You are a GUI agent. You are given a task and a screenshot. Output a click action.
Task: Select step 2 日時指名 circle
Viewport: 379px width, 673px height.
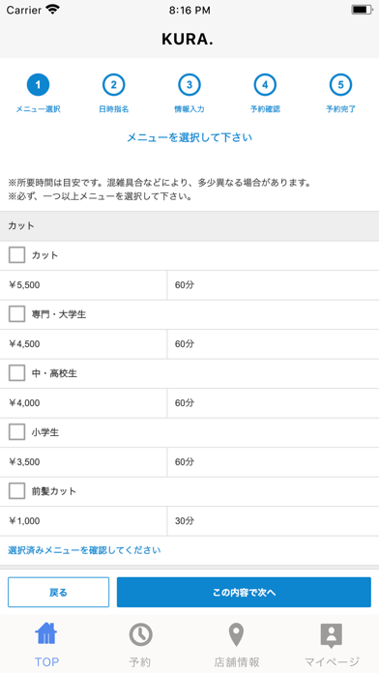tap(113, 84)
